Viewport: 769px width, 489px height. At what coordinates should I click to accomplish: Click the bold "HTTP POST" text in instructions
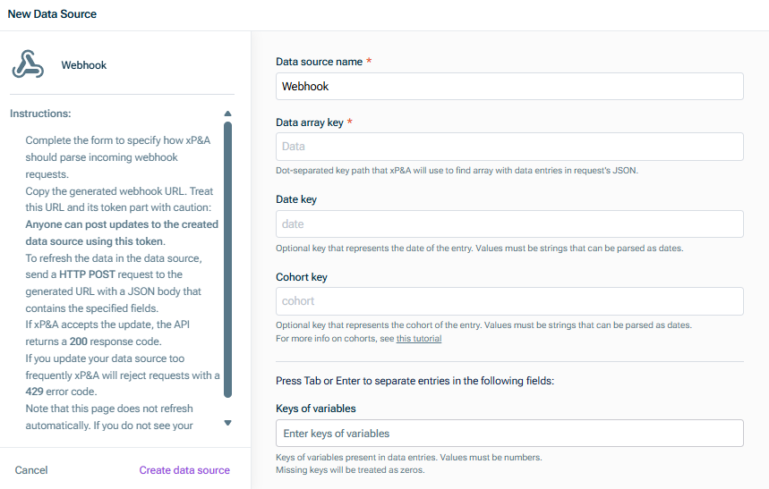point(88,274)
